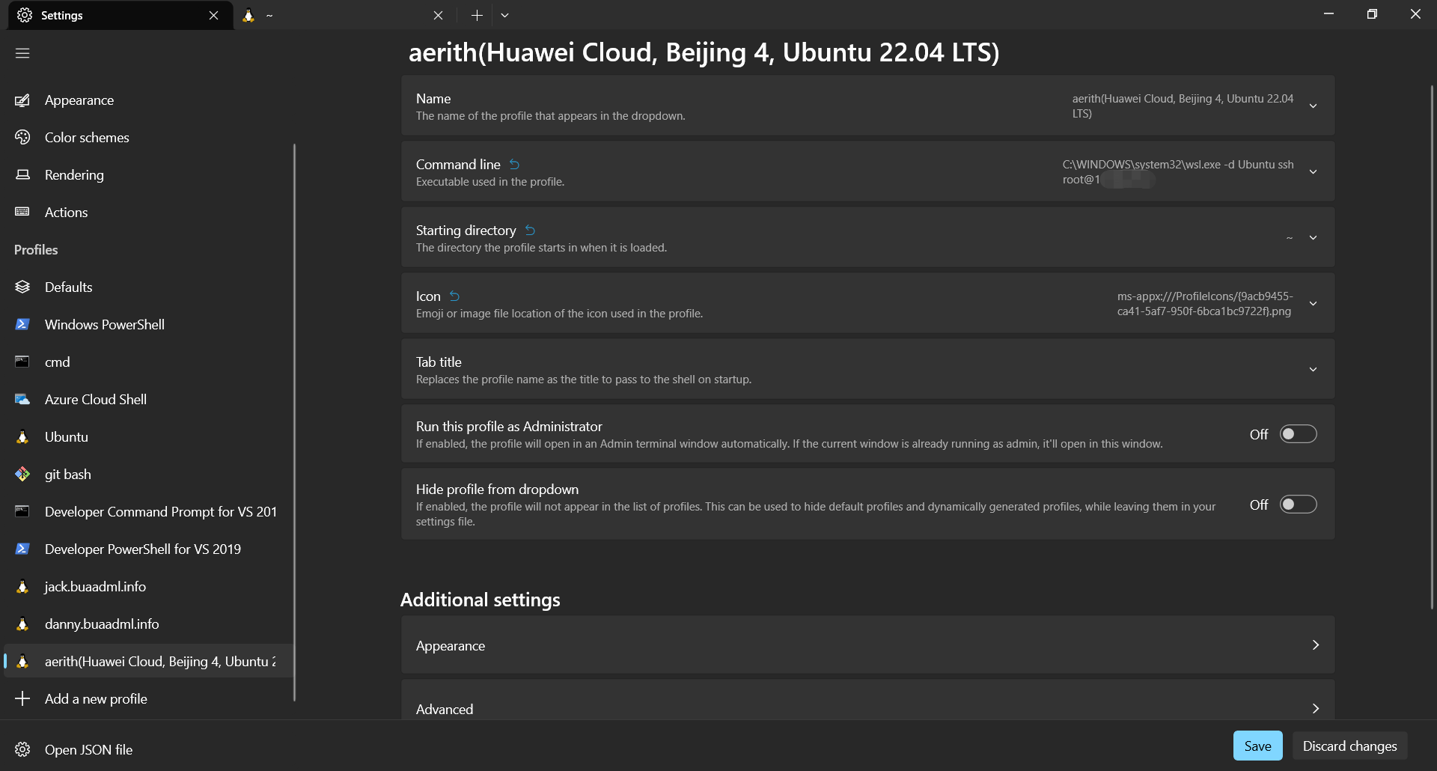The image size is (1437, 771).
Task: Click the Additional settings heading
Action: tap(480, 600)
